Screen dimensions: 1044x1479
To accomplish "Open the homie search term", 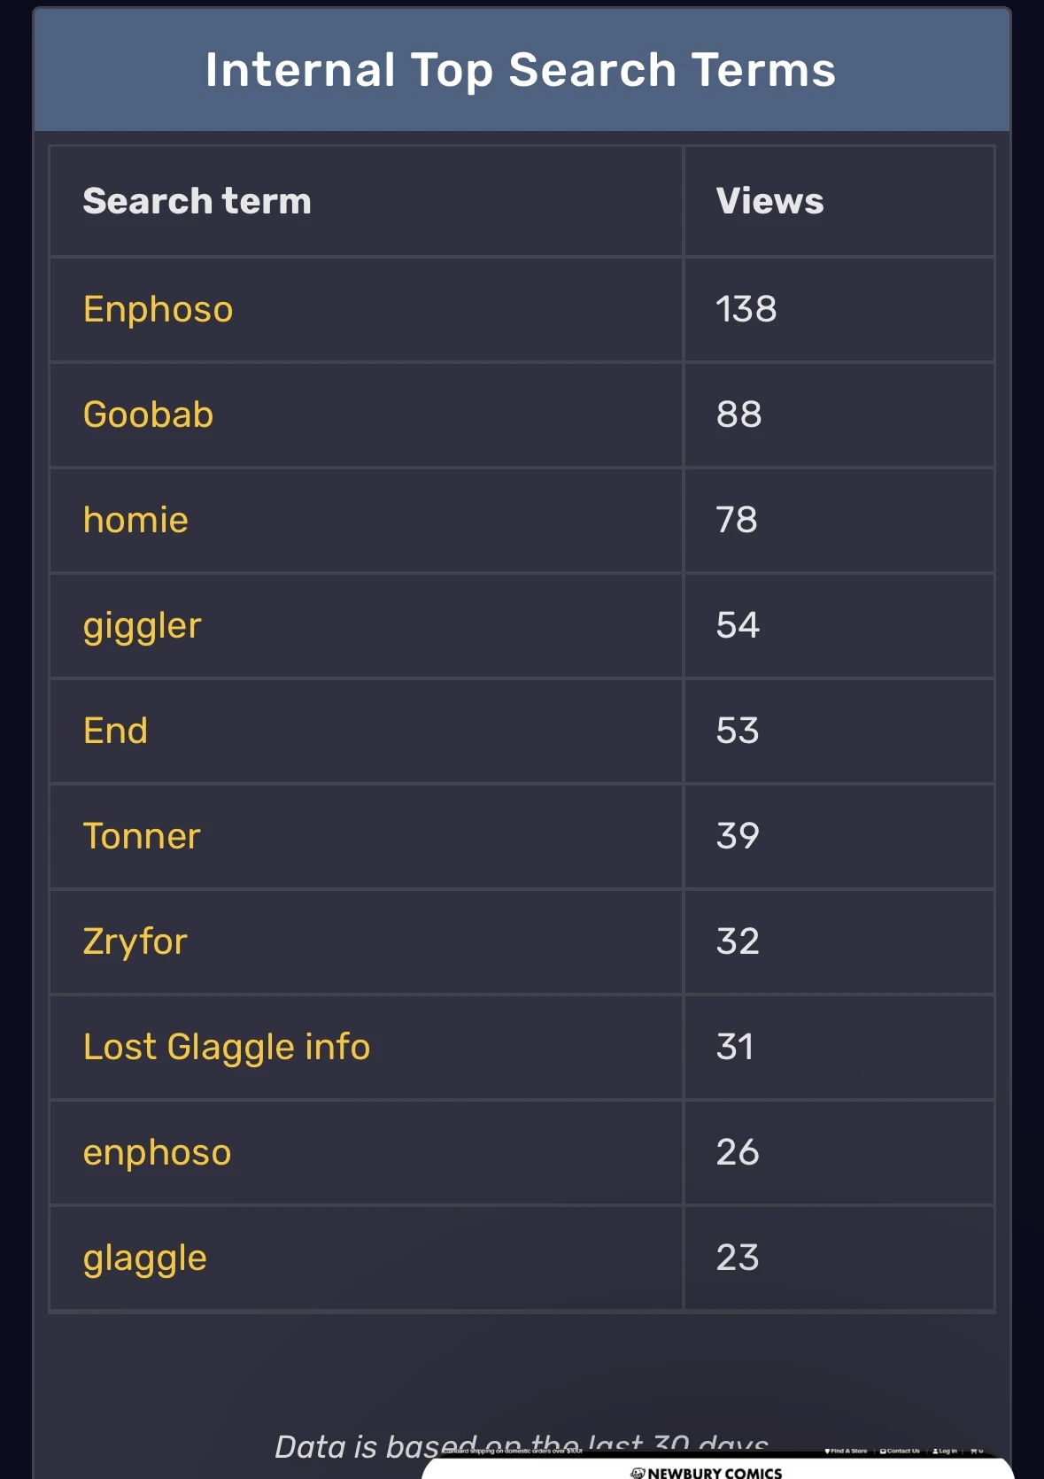I will click(x=135, y=521).
